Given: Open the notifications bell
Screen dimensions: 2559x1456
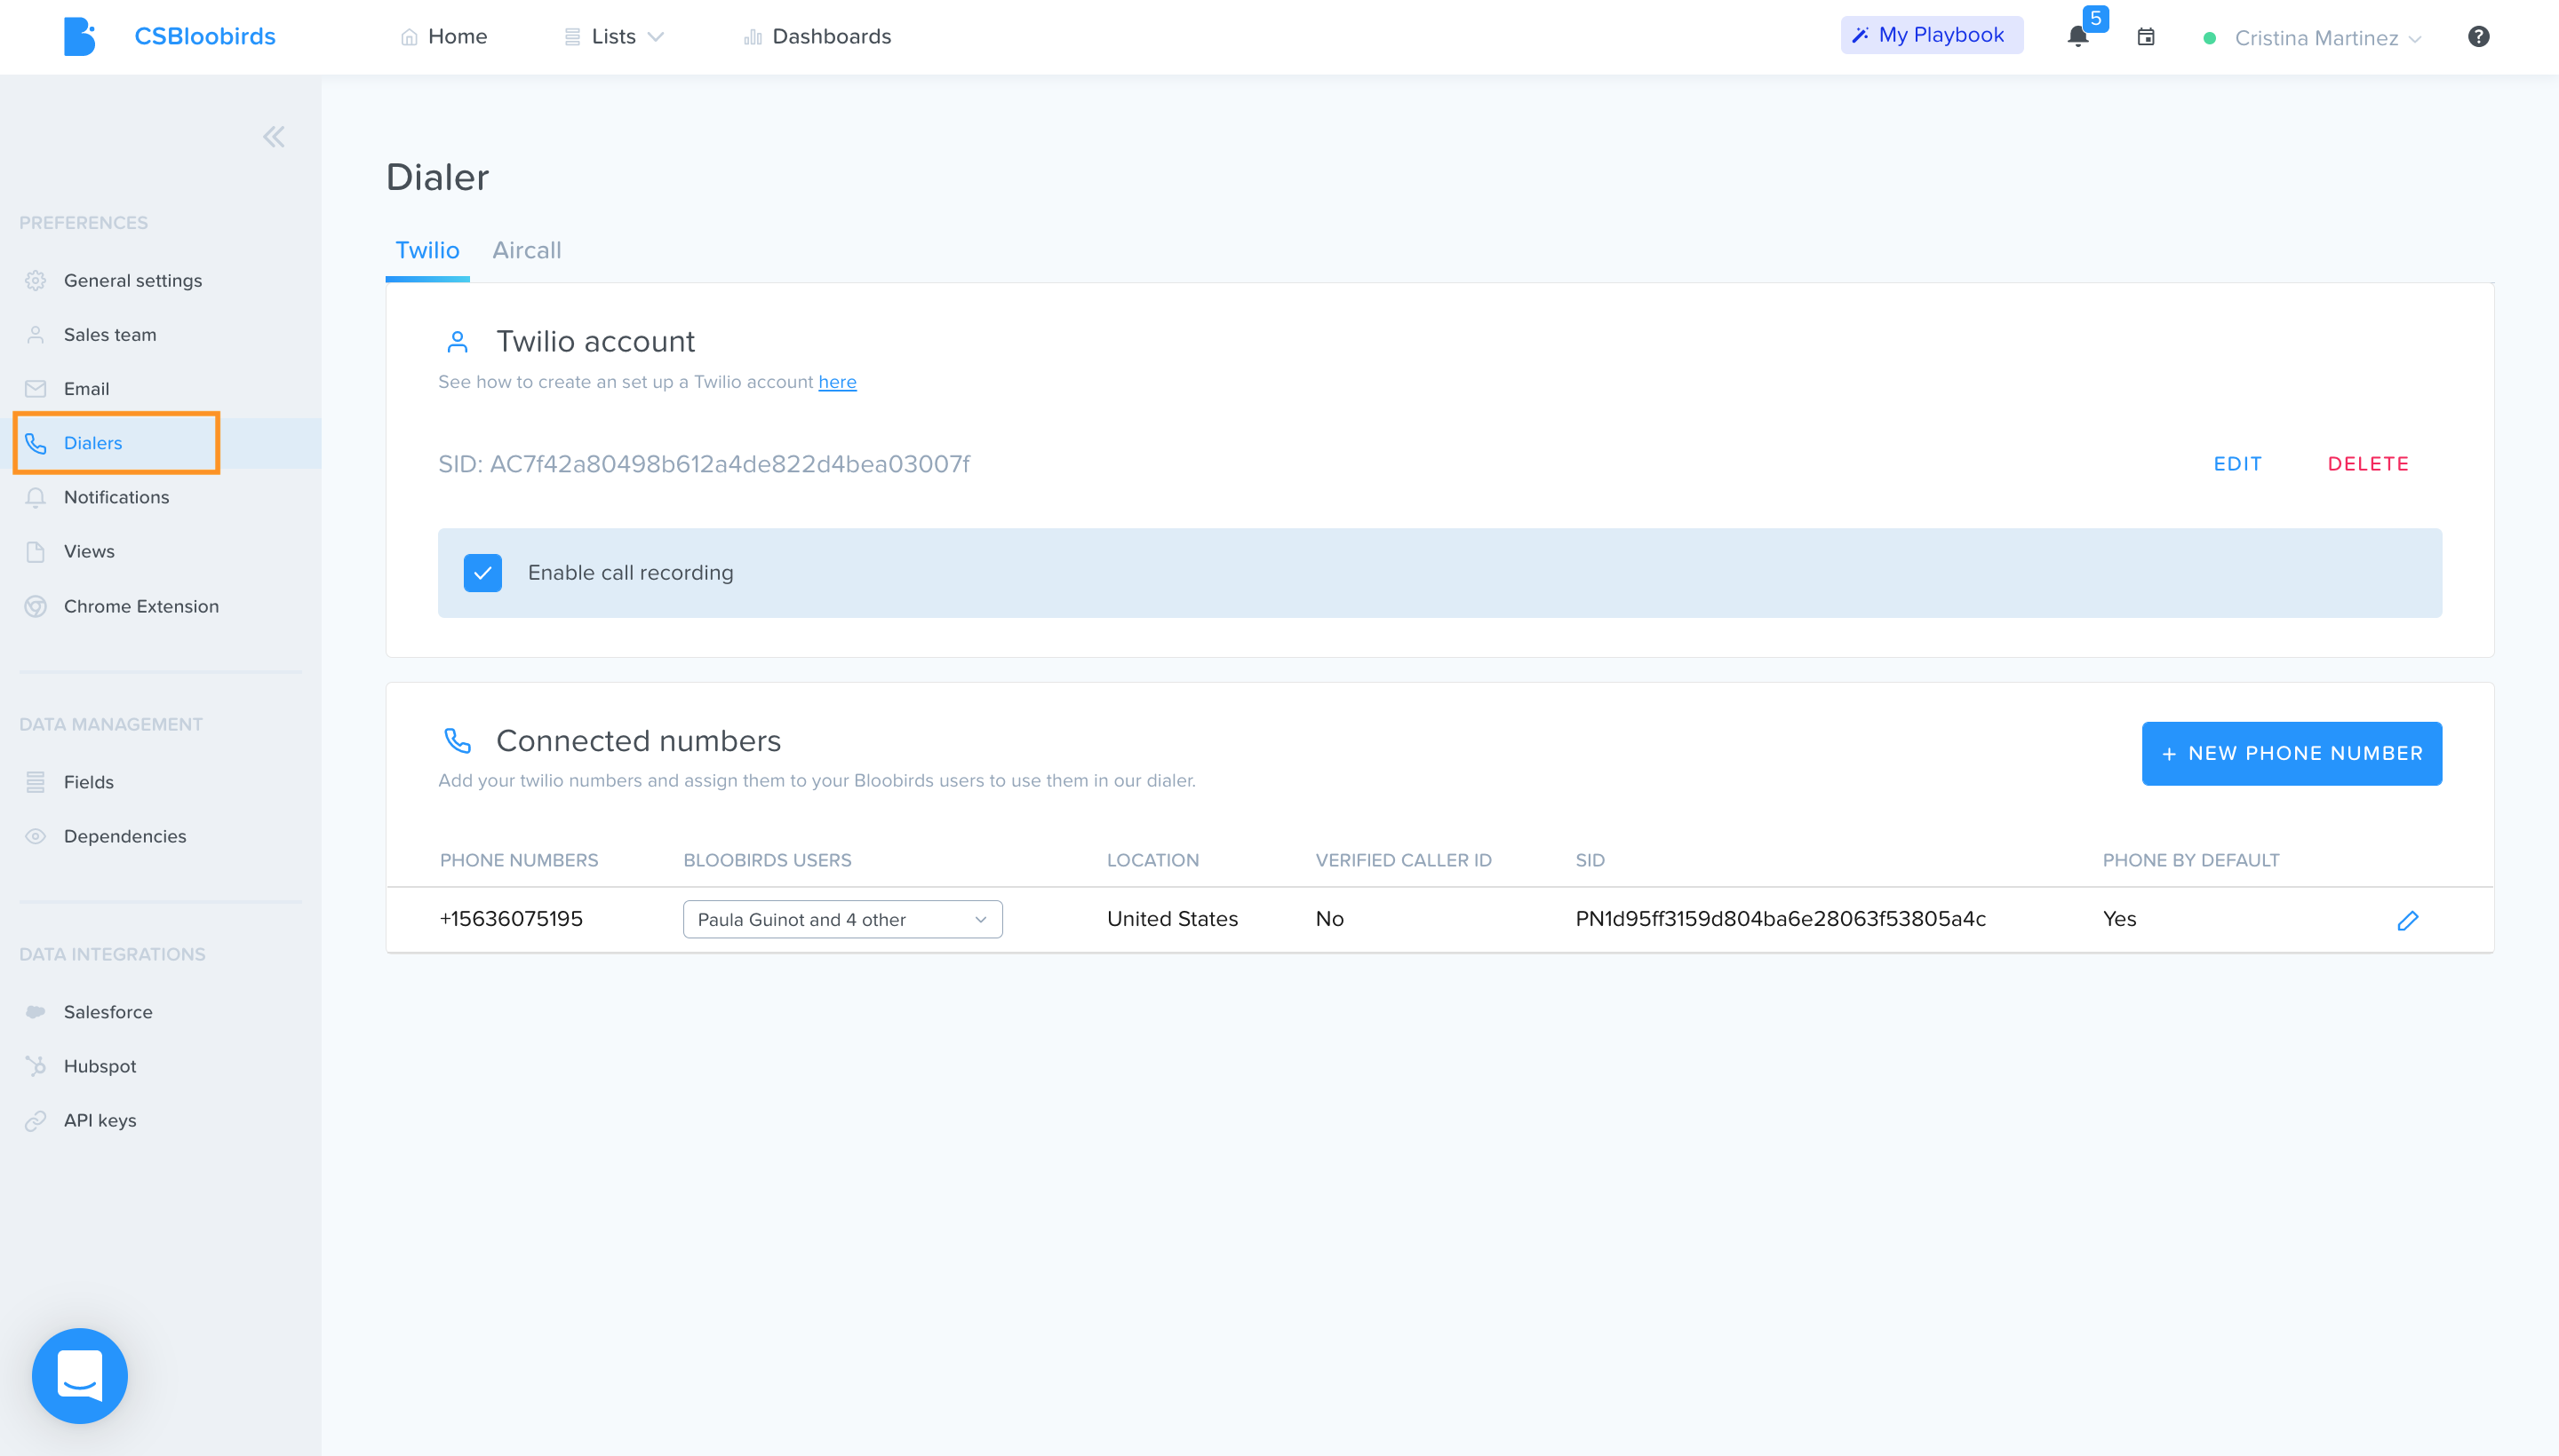Looking at the screenshot, I should tap(2077, 37).
